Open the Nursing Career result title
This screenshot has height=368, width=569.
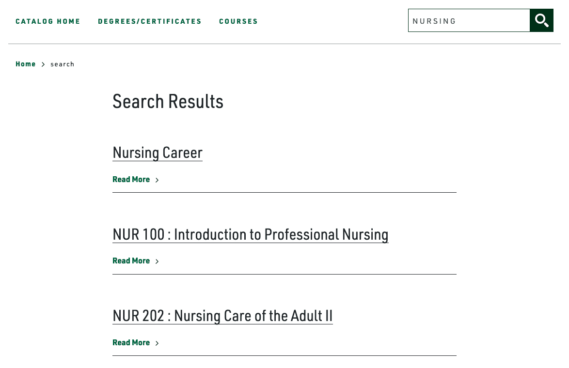pyautogui.click(x=158, y=153)
